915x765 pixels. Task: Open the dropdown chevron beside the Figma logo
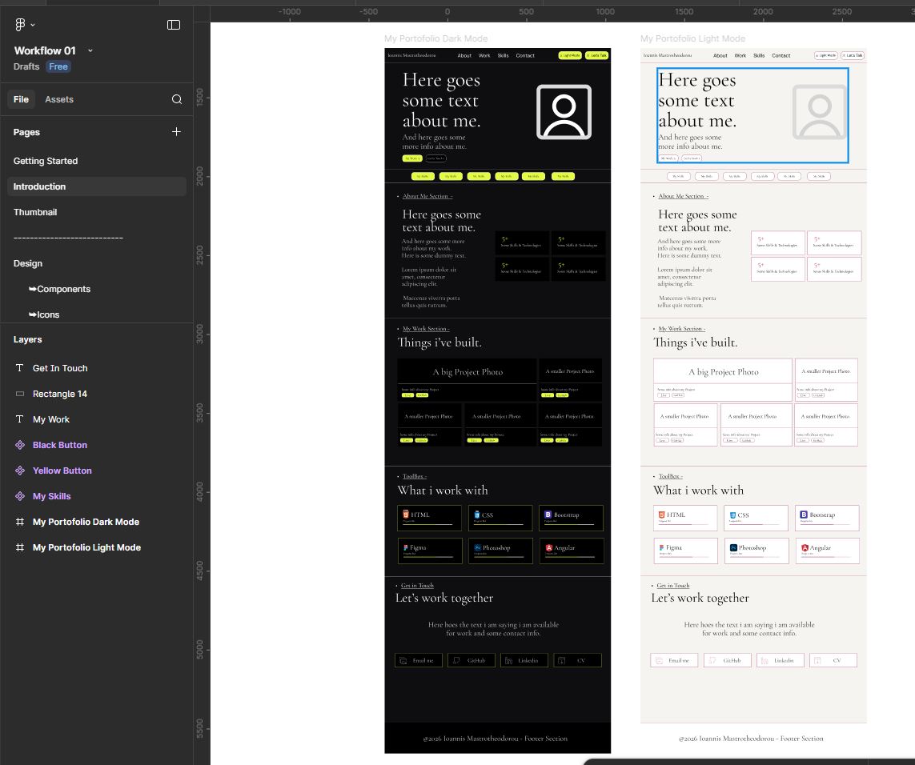[33, 25]
